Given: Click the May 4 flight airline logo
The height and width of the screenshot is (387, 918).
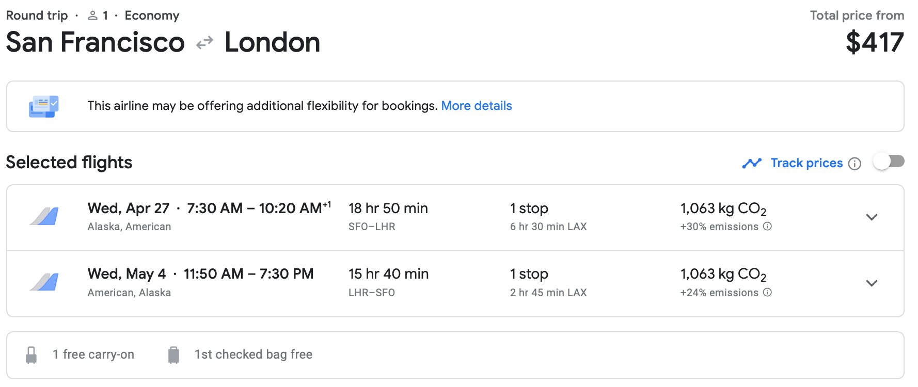Looking at the screenshot, I should 44,282.
